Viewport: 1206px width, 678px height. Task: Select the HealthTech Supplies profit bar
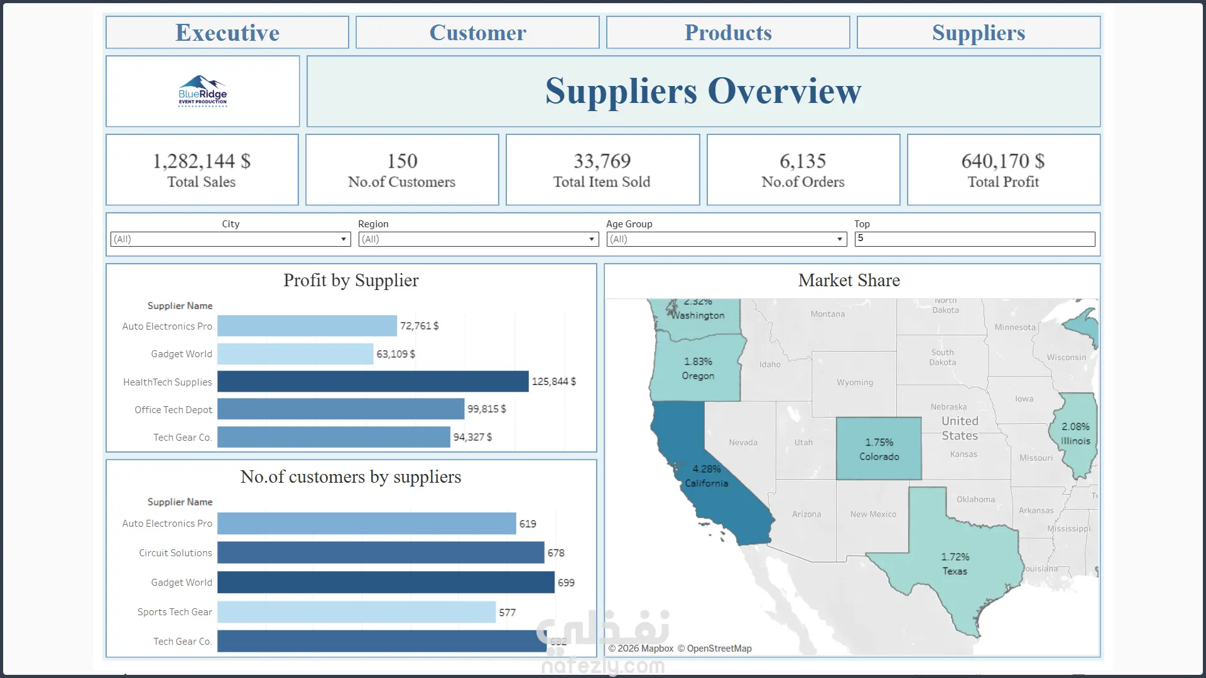coord(372,382)
